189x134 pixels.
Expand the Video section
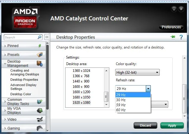[5, 119]
